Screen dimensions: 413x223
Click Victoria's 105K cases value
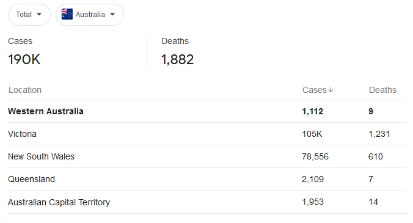[312, 134]
